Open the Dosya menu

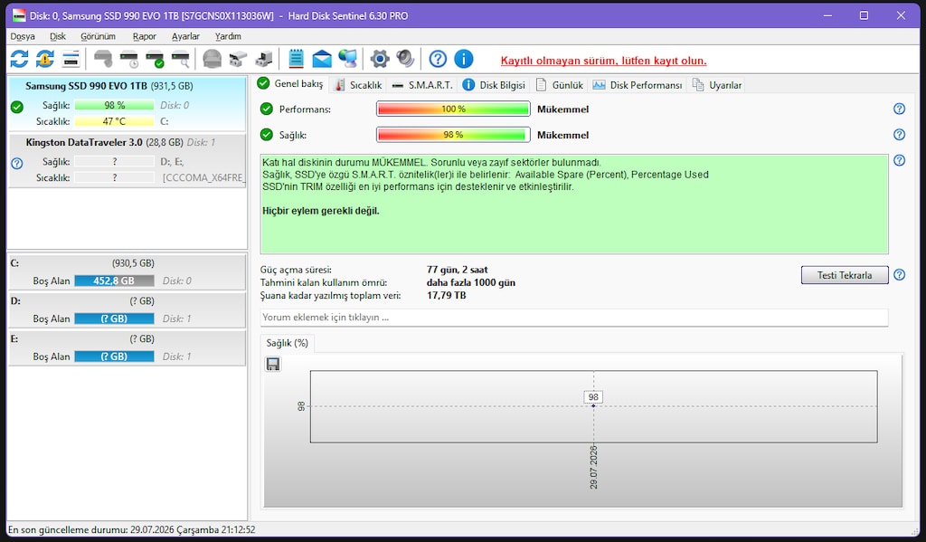(x=23, y=36)
